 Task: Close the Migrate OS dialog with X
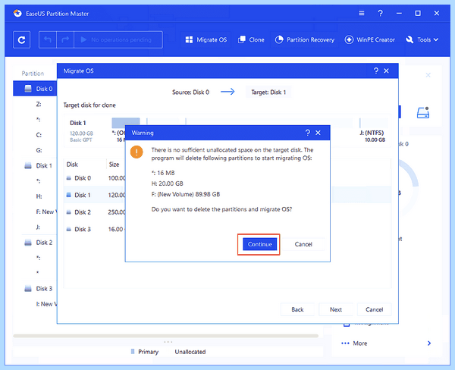[x=386, y=71]
